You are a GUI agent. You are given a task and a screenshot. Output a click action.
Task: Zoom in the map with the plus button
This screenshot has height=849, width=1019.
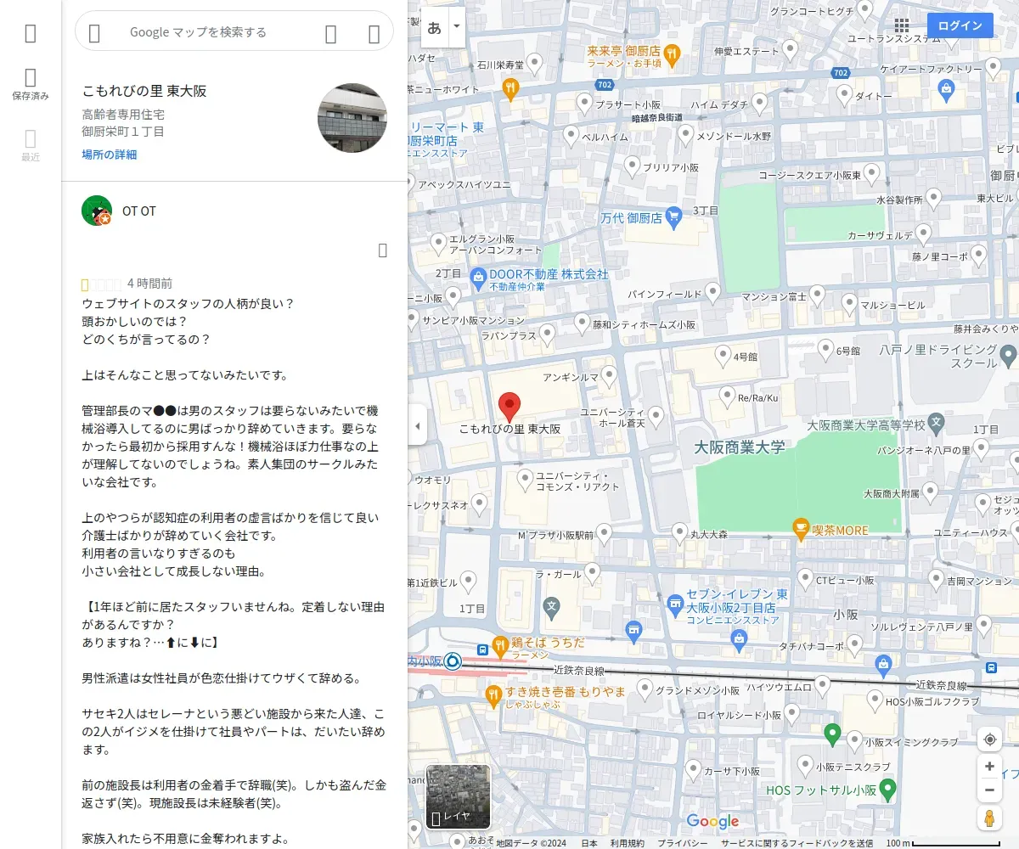(989, 767)
